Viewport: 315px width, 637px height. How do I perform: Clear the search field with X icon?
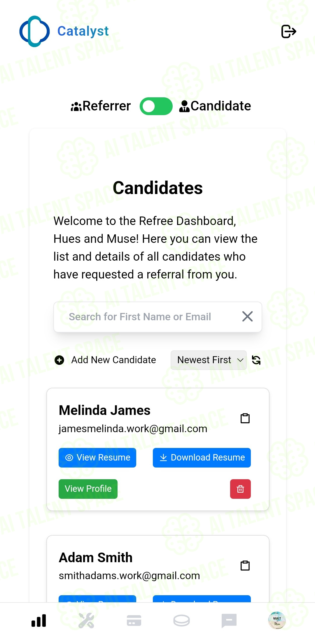[x=247, y=316]
